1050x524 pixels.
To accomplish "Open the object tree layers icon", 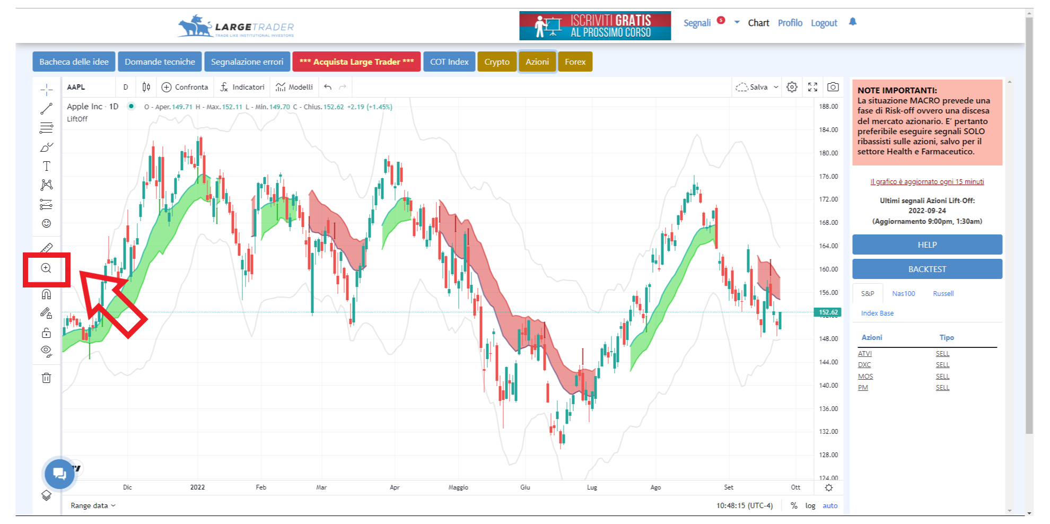I will click(47, 495).
